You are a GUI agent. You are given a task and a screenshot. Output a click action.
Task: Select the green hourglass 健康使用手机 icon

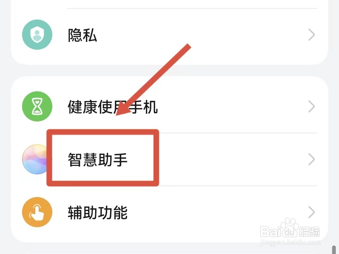pos(37,106)
